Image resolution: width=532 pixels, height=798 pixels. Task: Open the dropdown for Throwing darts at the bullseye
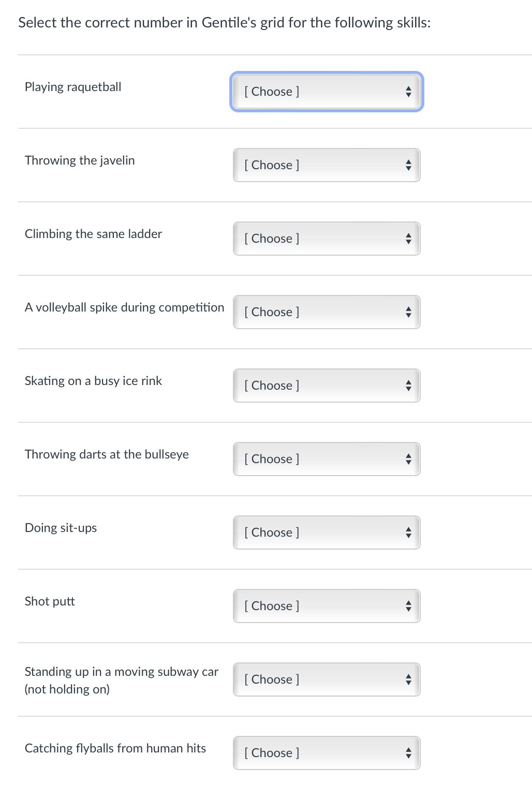click(x=326, y=459)
